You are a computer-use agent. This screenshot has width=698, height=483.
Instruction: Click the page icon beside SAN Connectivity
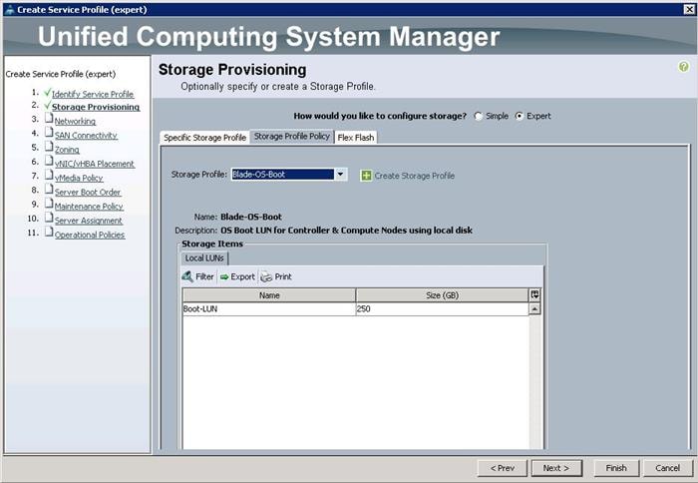(49, 133)
